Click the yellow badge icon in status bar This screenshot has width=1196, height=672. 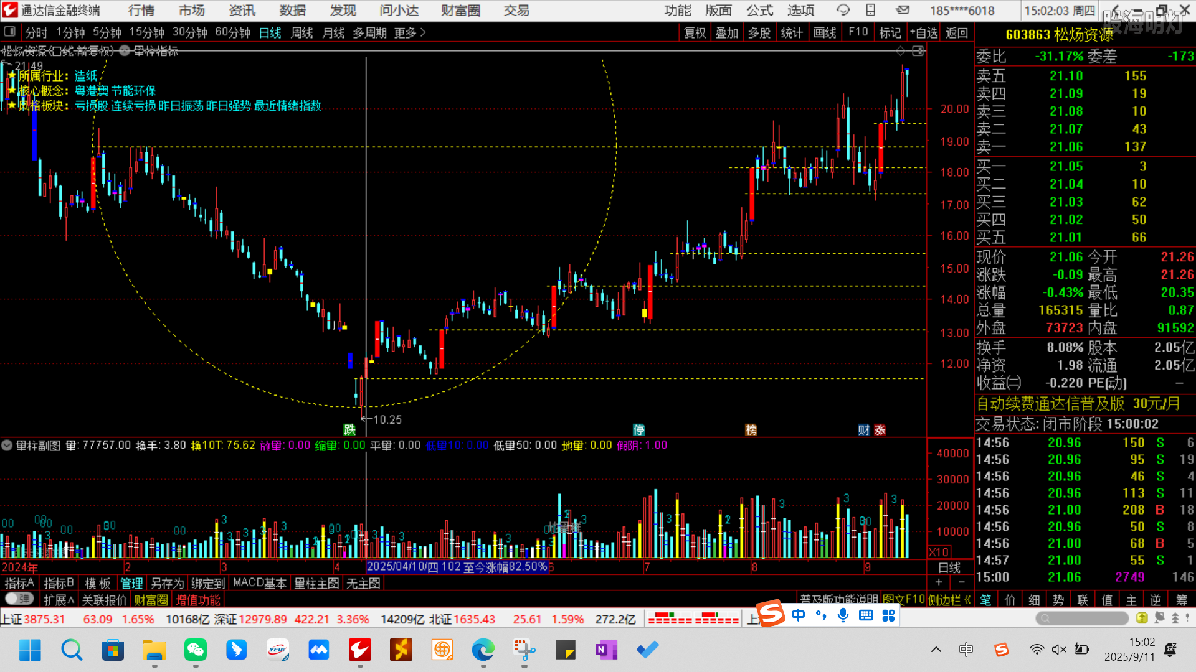[x=1142, y=618]
